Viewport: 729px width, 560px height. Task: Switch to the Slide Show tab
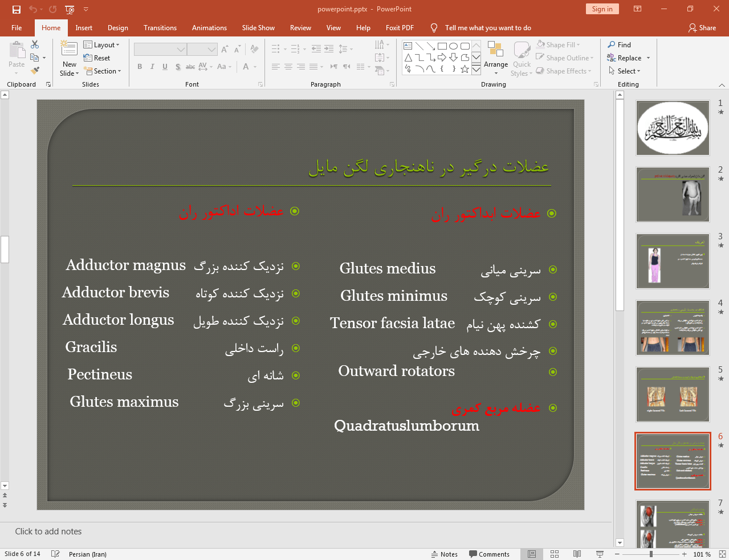(258, 27)
